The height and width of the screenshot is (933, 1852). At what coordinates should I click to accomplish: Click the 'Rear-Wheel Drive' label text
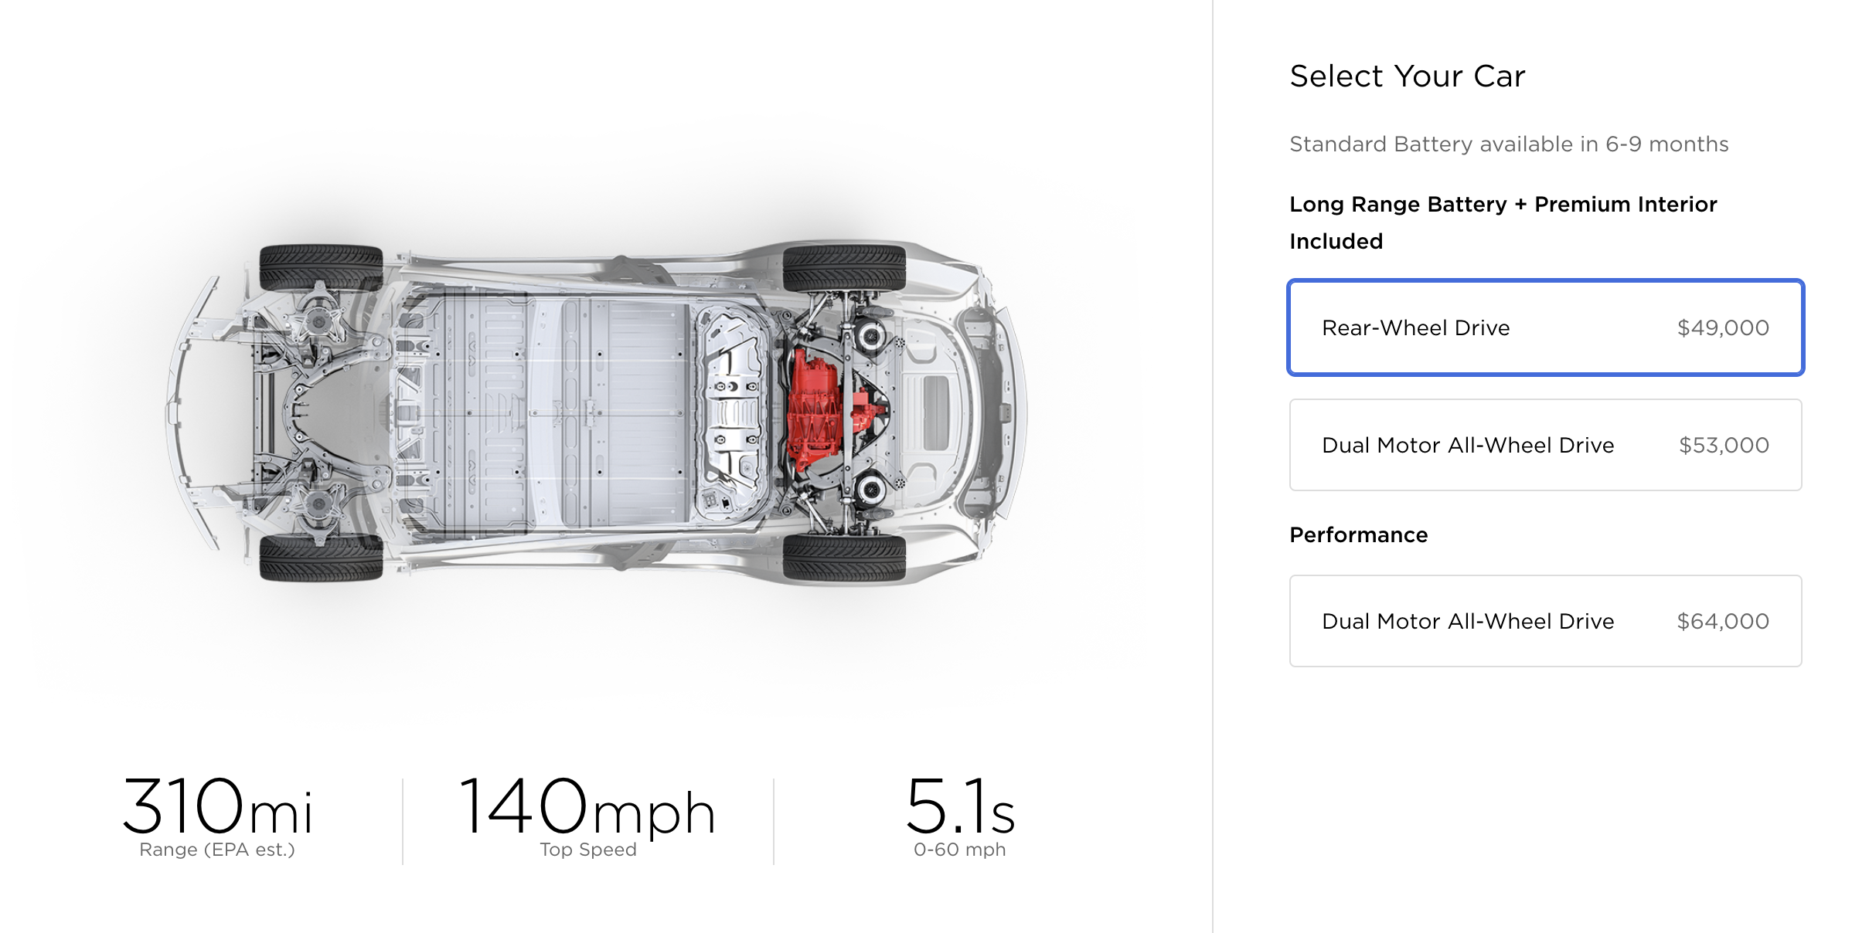tap(1415, 327)
